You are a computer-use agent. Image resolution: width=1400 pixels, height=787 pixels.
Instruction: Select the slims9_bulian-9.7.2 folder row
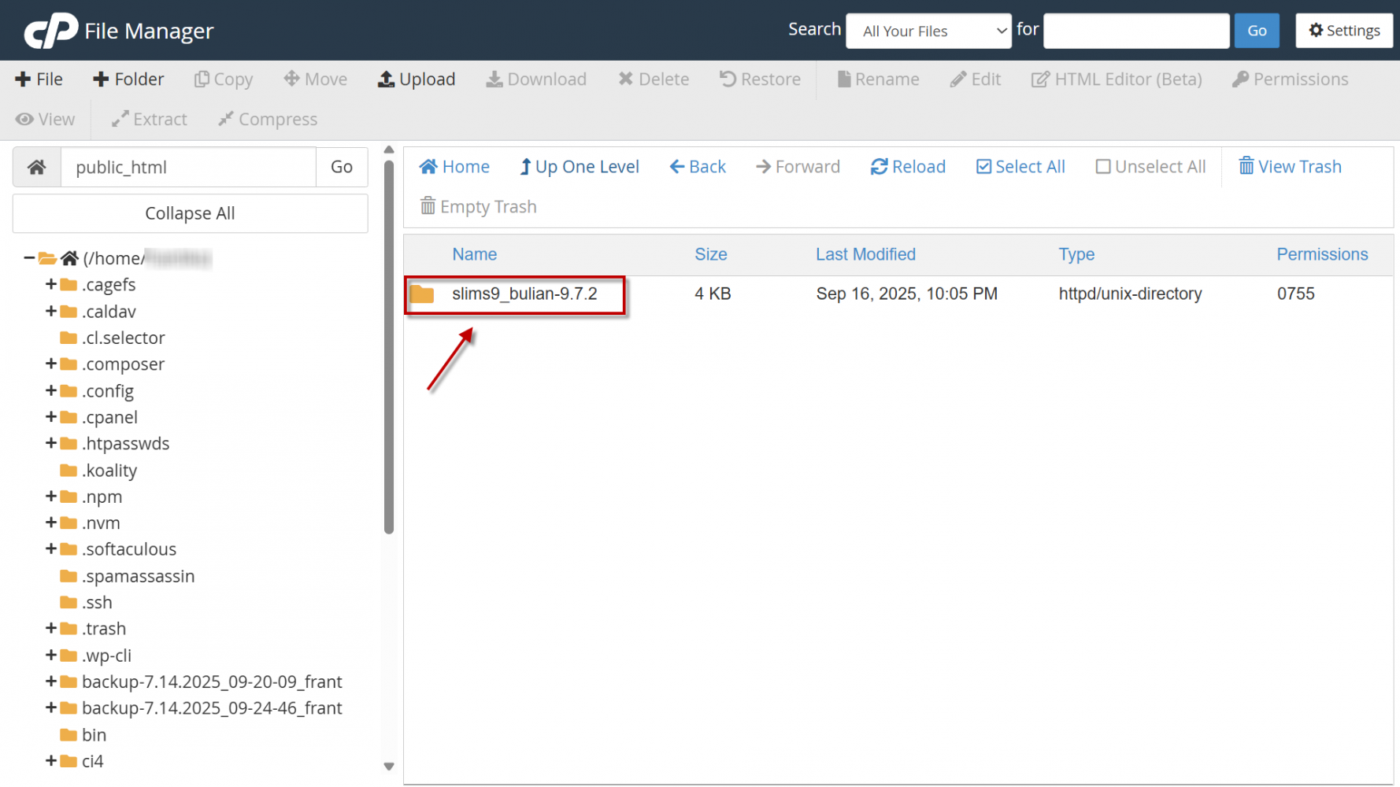pos(524,294)
